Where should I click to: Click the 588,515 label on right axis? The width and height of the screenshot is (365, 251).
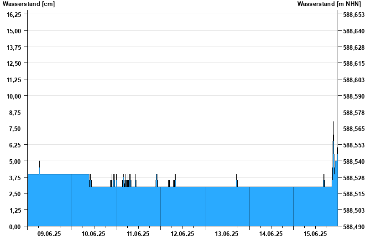click(354, 193)
